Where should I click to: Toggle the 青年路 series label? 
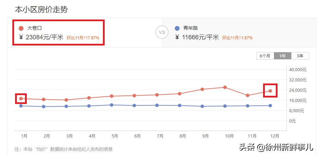tap(191, 28)
